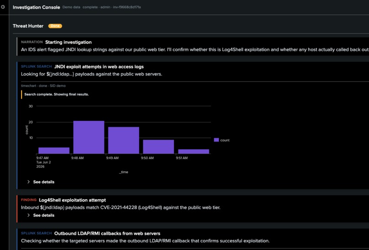
Task: Click the FINDING tag label
Action: (x=29, y=200)
